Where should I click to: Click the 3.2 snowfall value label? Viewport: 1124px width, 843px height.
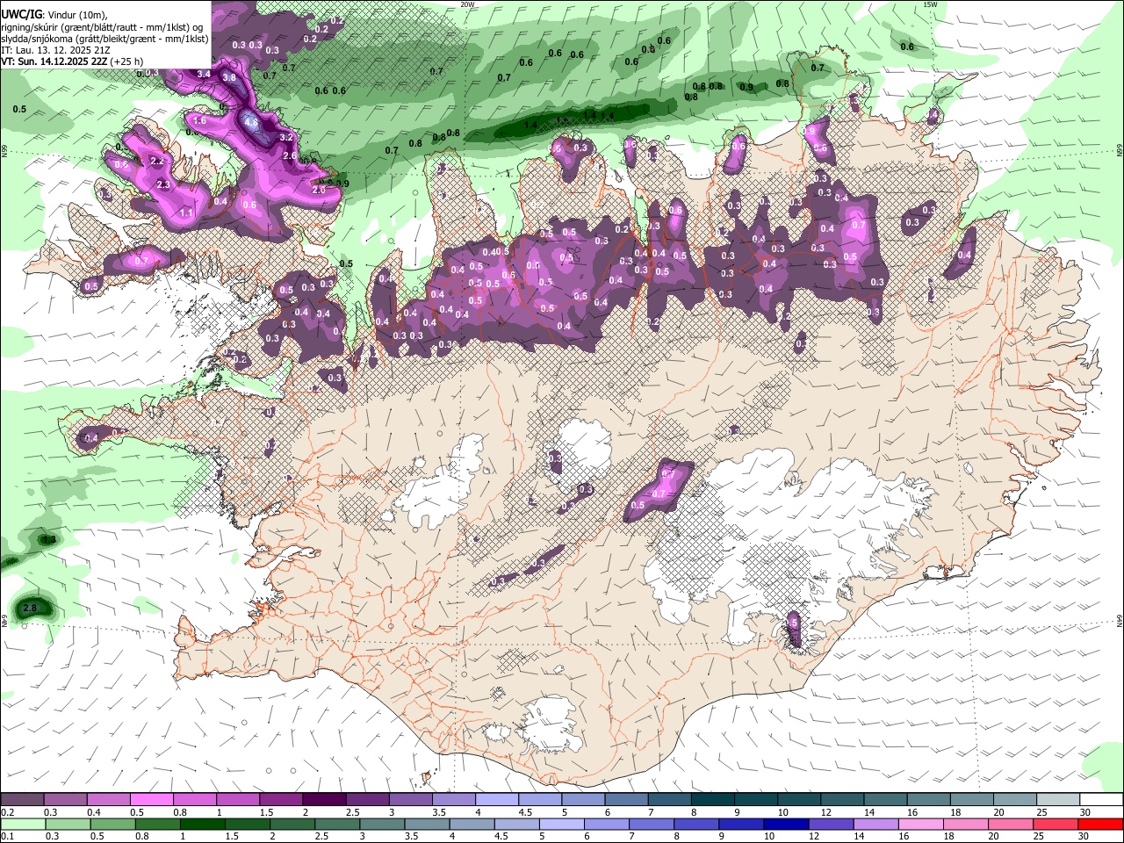[x=285, y=137]
